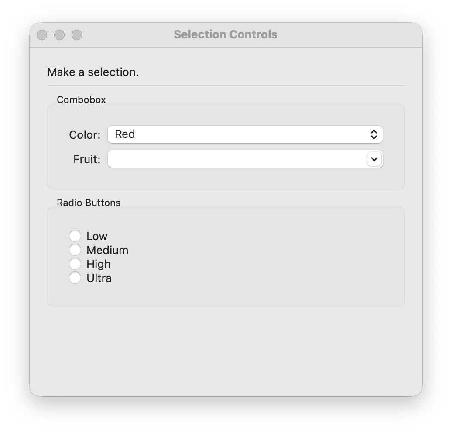The height and width of the screenshot is (433, 452).
Task: Click the Medium label text
Action: point(106,250)
